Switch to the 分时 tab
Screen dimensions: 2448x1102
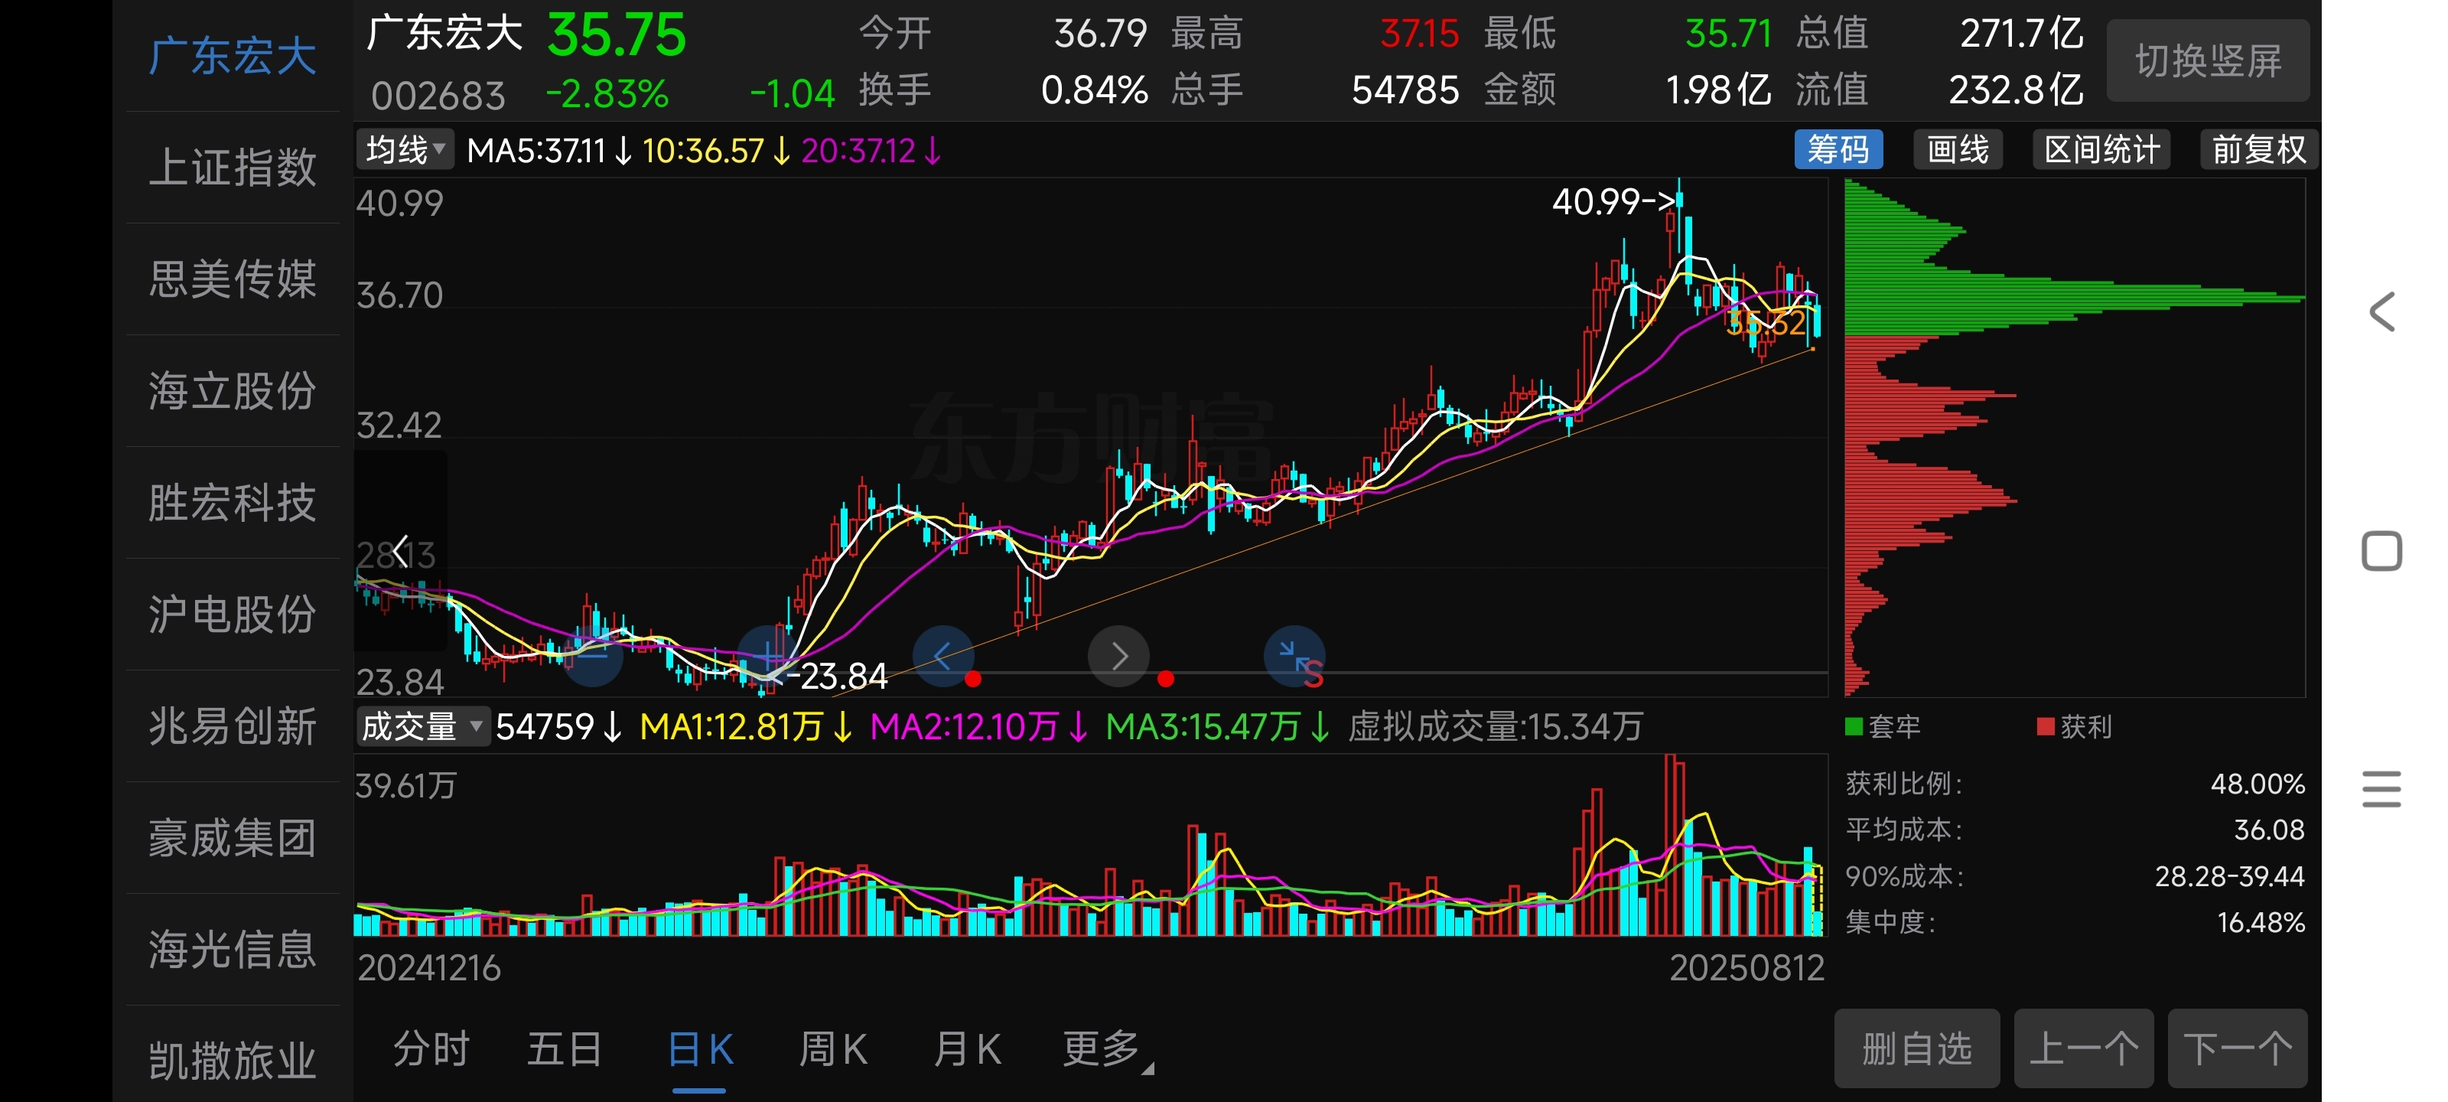pyautogui.click(x=431, y=1050)
